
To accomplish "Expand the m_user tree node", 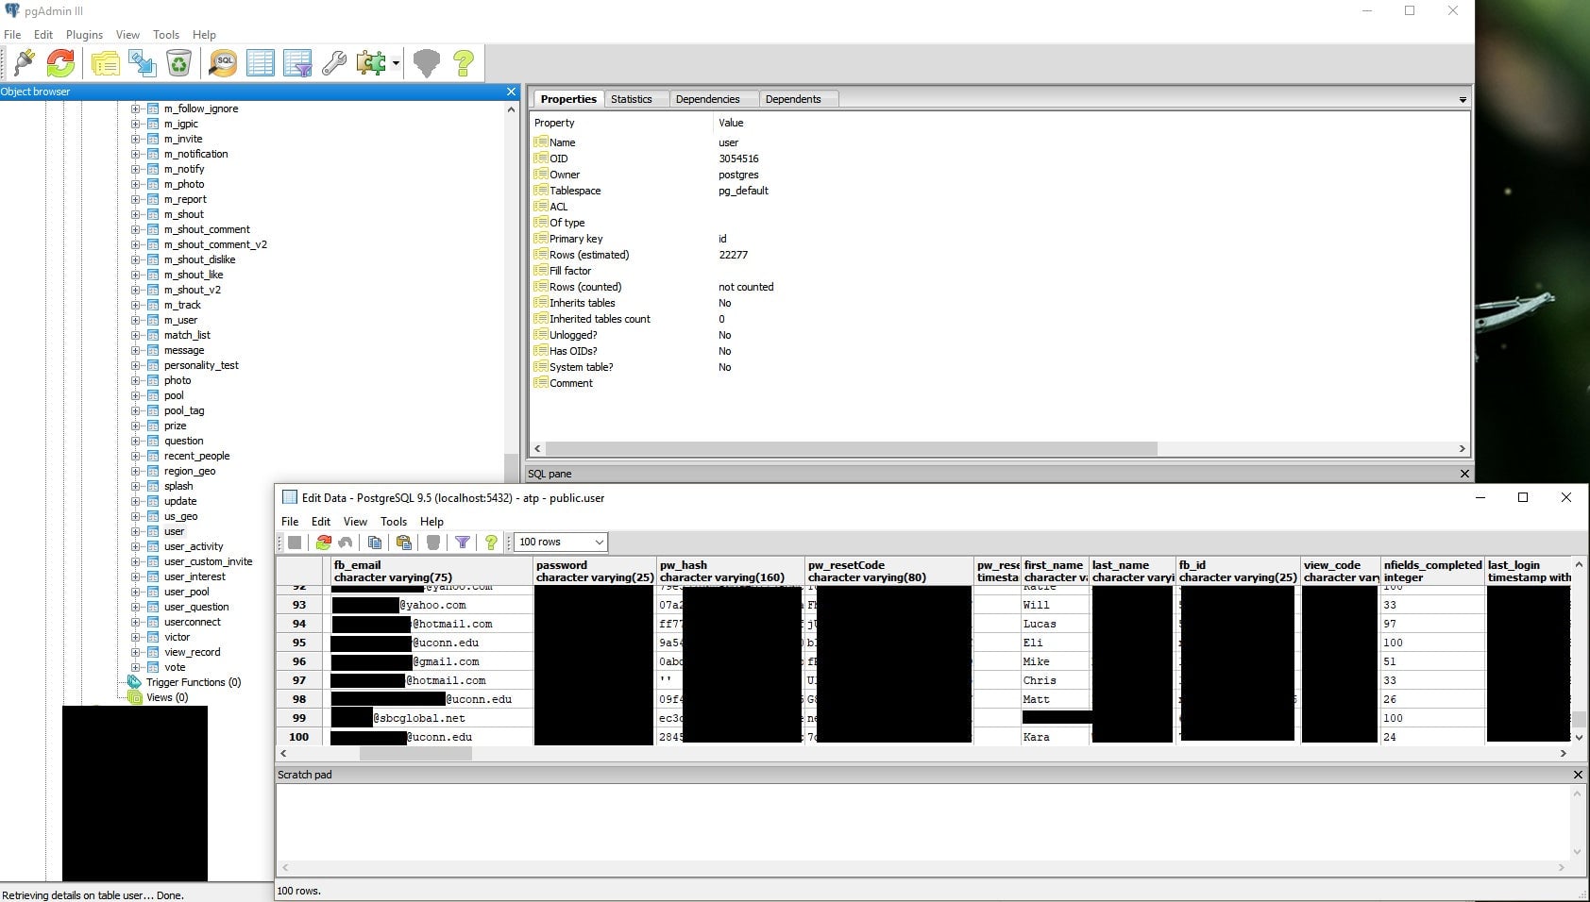I will click(x=136, y=320).
